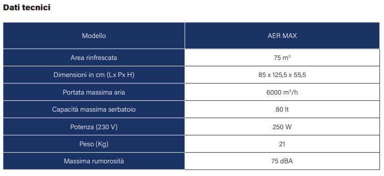The width and height of the screenshot is (384, 176).
Task: Select the Area rinfrescata label cell
Action: [x=94, y=58]
